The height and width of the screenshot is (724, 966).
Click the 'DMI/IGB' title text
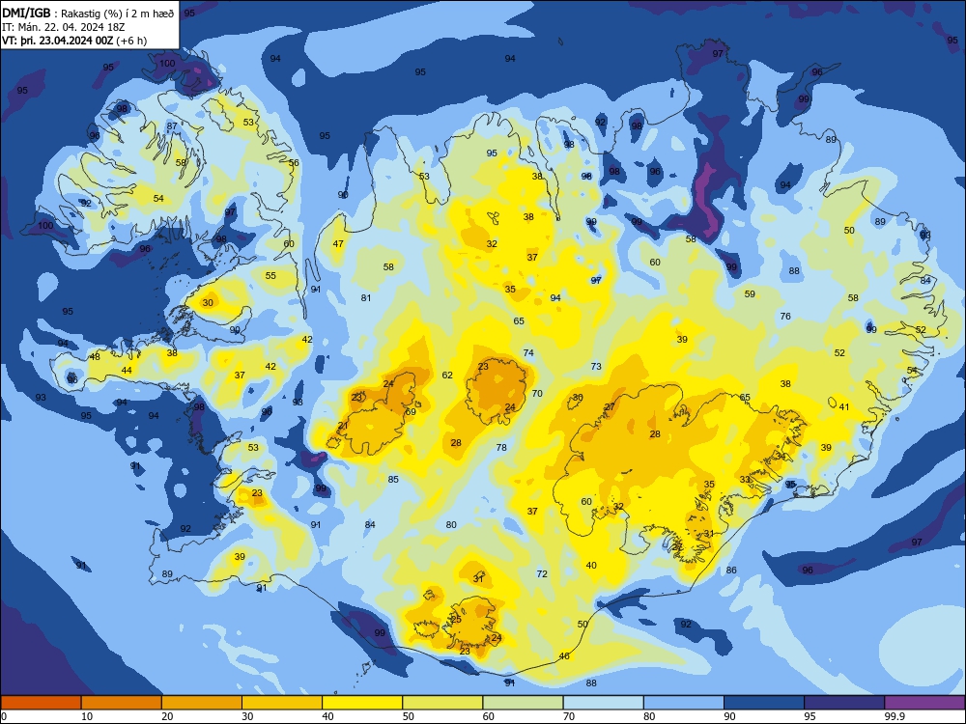[26, 13]
